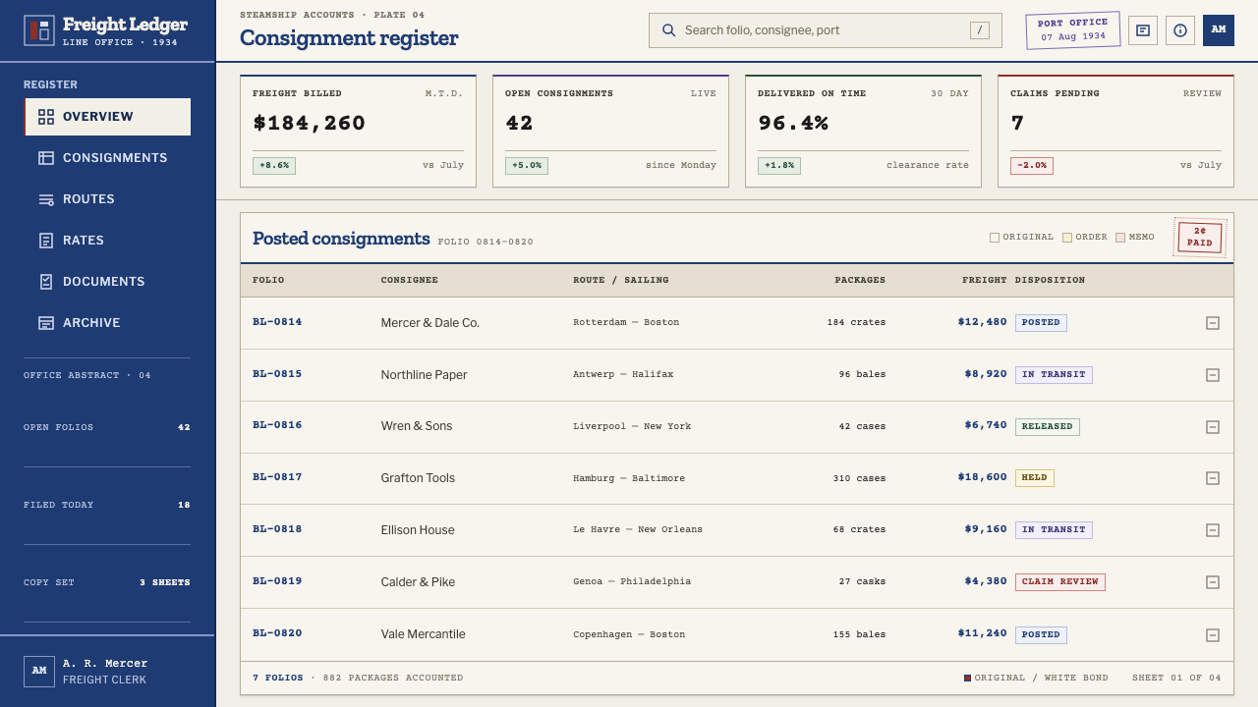Open folio link BL-0814
This screenshot has width=1258, height=707.
click(x=277, y=322)
